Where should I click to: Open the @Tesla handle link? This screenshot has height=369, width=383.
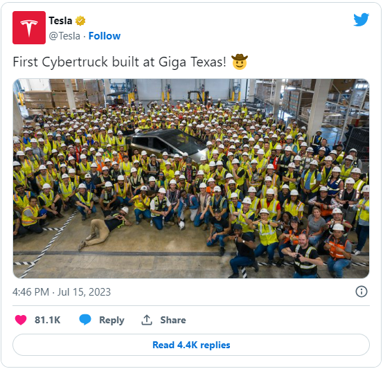click(x=64, y=36)
